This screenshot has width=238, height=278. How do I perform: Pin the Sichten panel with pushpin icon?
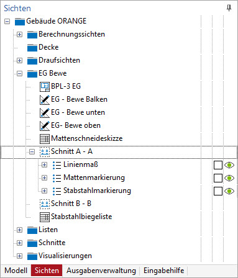point(229,8)
